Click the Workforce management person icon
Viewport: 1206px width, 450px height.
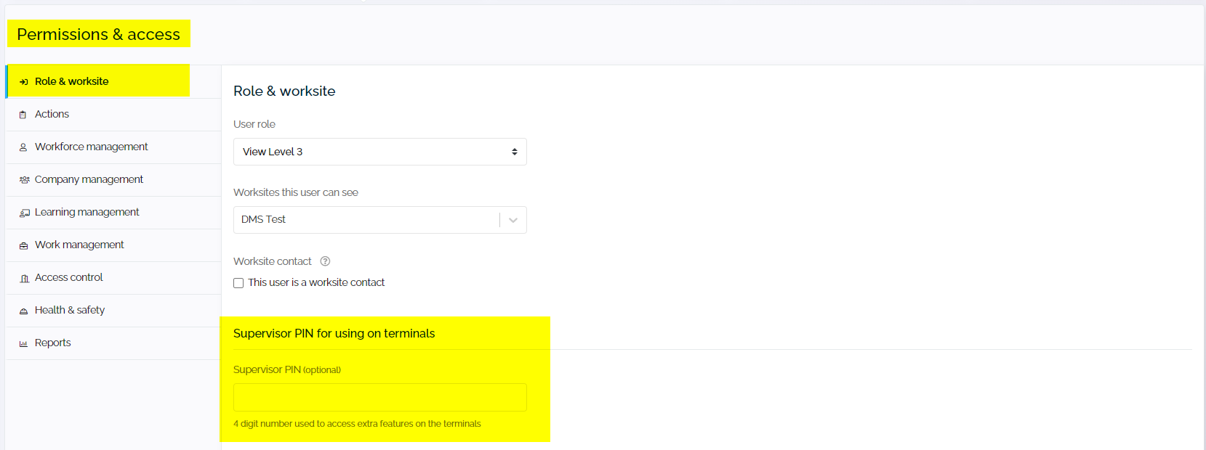(x=23, y=147)
